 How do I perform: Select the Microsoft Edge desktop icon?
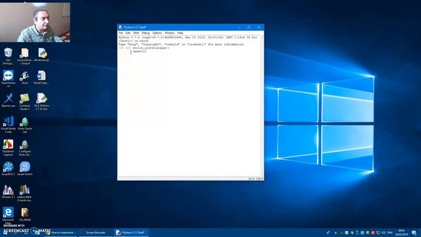click(x=9, y=215)
